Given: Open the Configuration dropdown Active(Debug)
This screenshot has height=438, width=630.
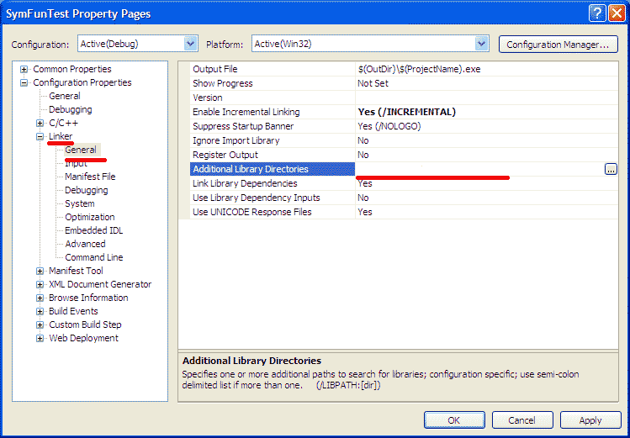Looking at the screenshot, I should pos(191,44).
